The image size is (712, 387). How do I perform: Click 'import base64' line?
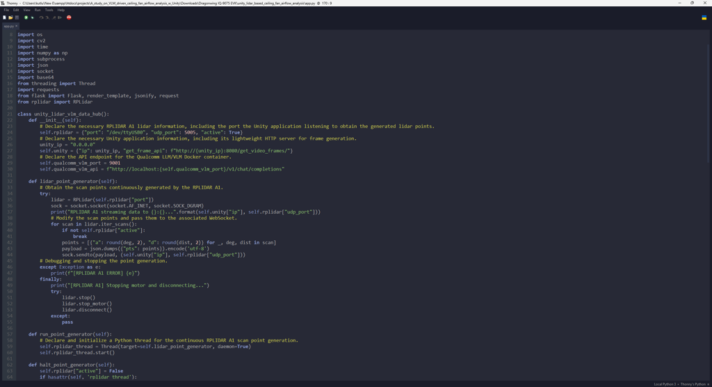click(35, 77)
